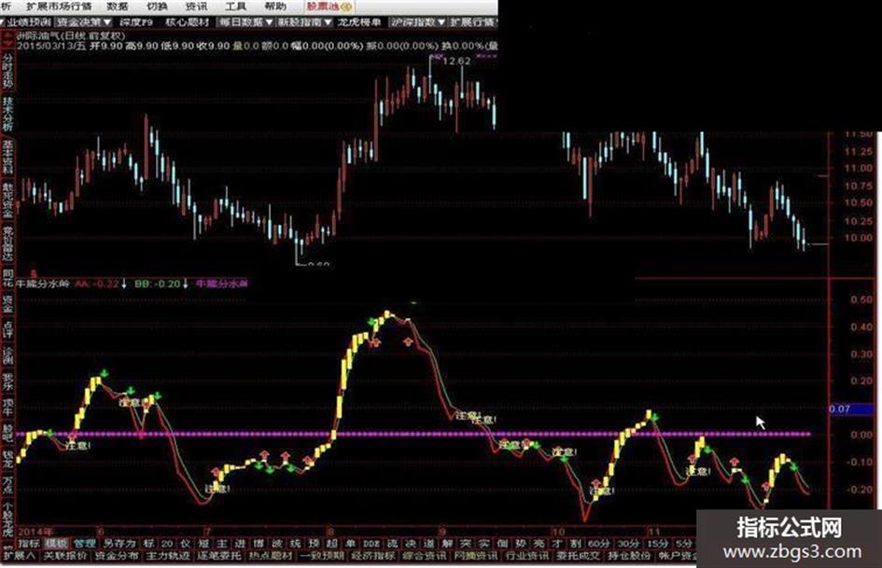Switch to the 60分 period
The width and height of the screenshot is (882, 568).
tap(598, 543)
